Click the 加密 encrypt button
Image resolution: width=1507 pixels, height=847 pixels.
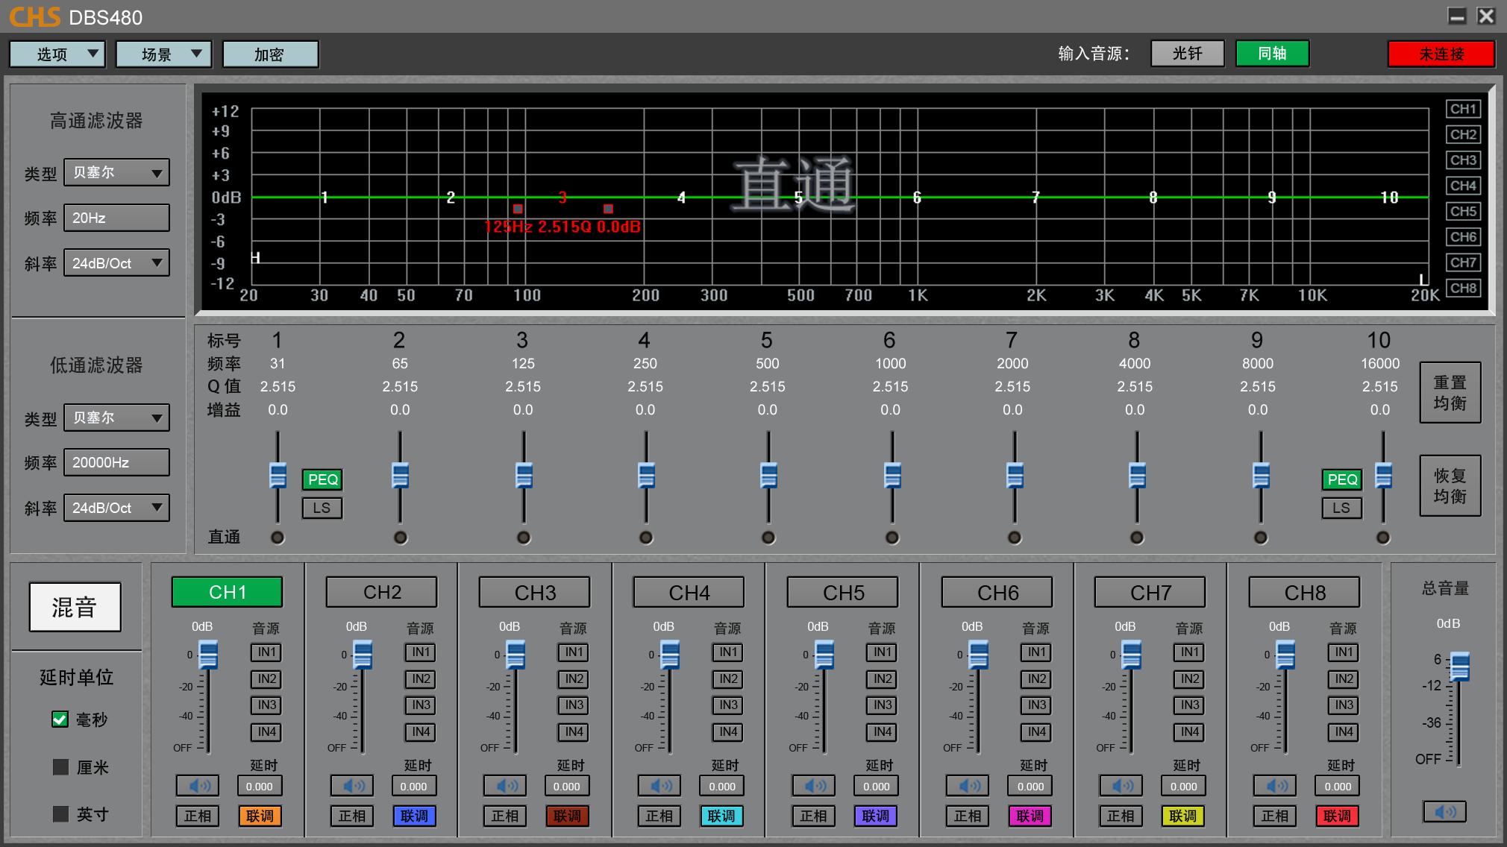[270, 54]
